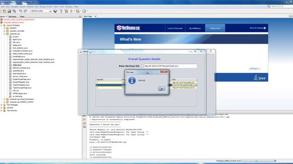
Task: Open the Tools menu
Action: tap(62, 6)
